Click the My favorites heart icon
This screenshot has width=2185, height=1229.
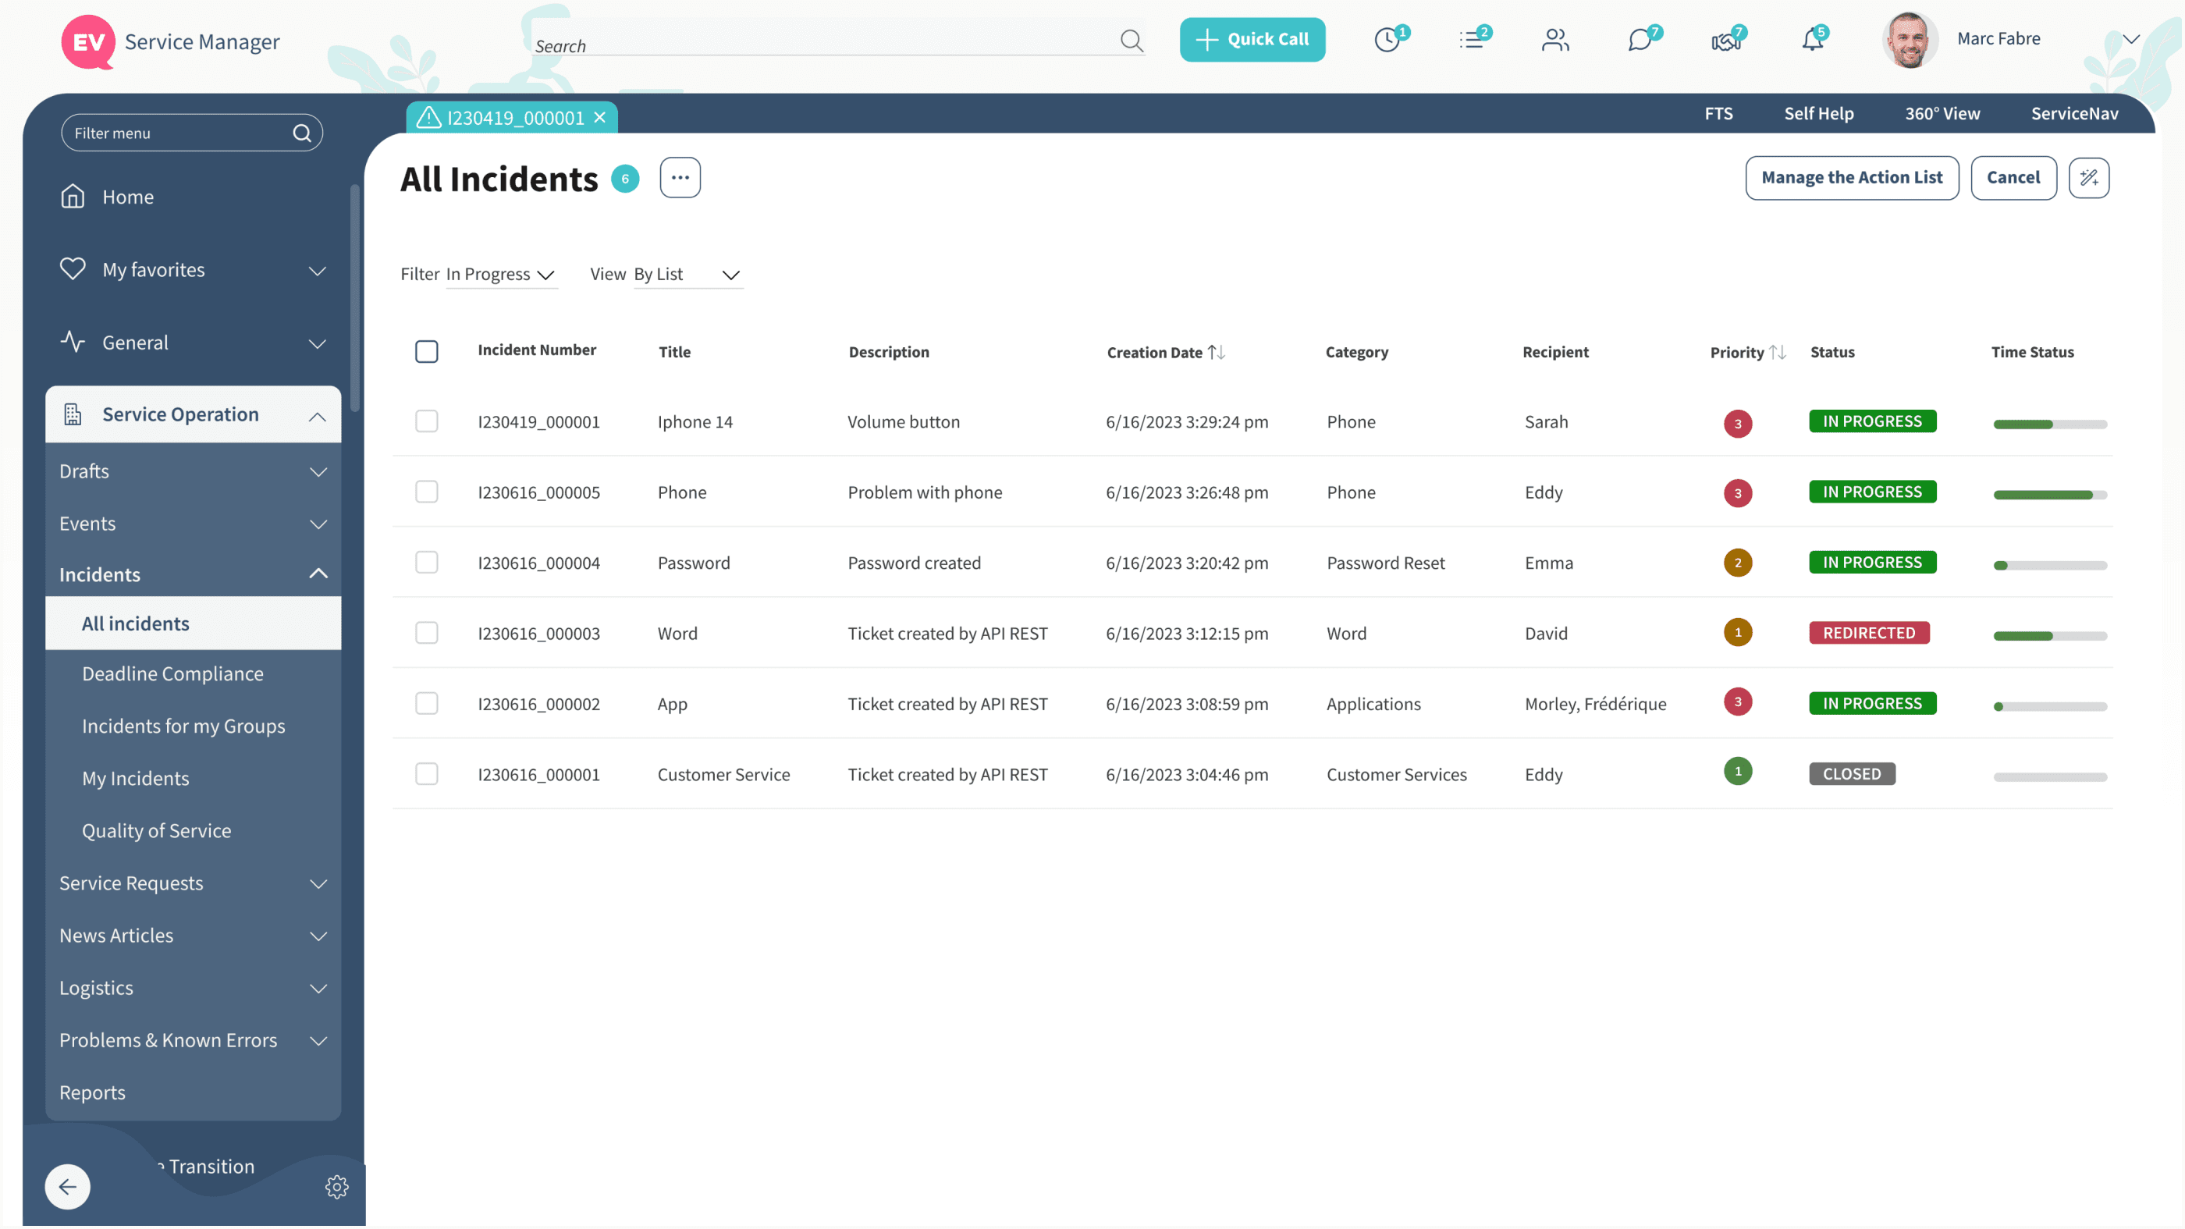73,269
